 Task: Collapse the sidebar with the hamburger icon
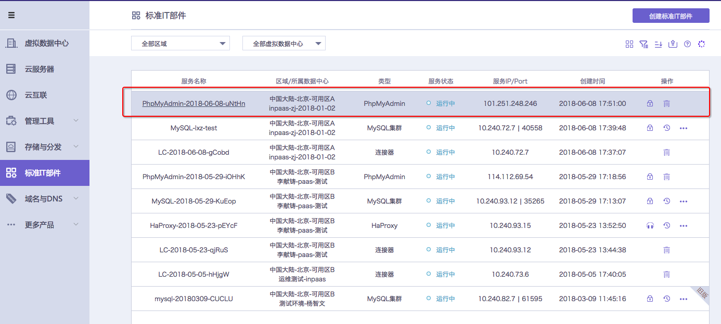point(11,15)
